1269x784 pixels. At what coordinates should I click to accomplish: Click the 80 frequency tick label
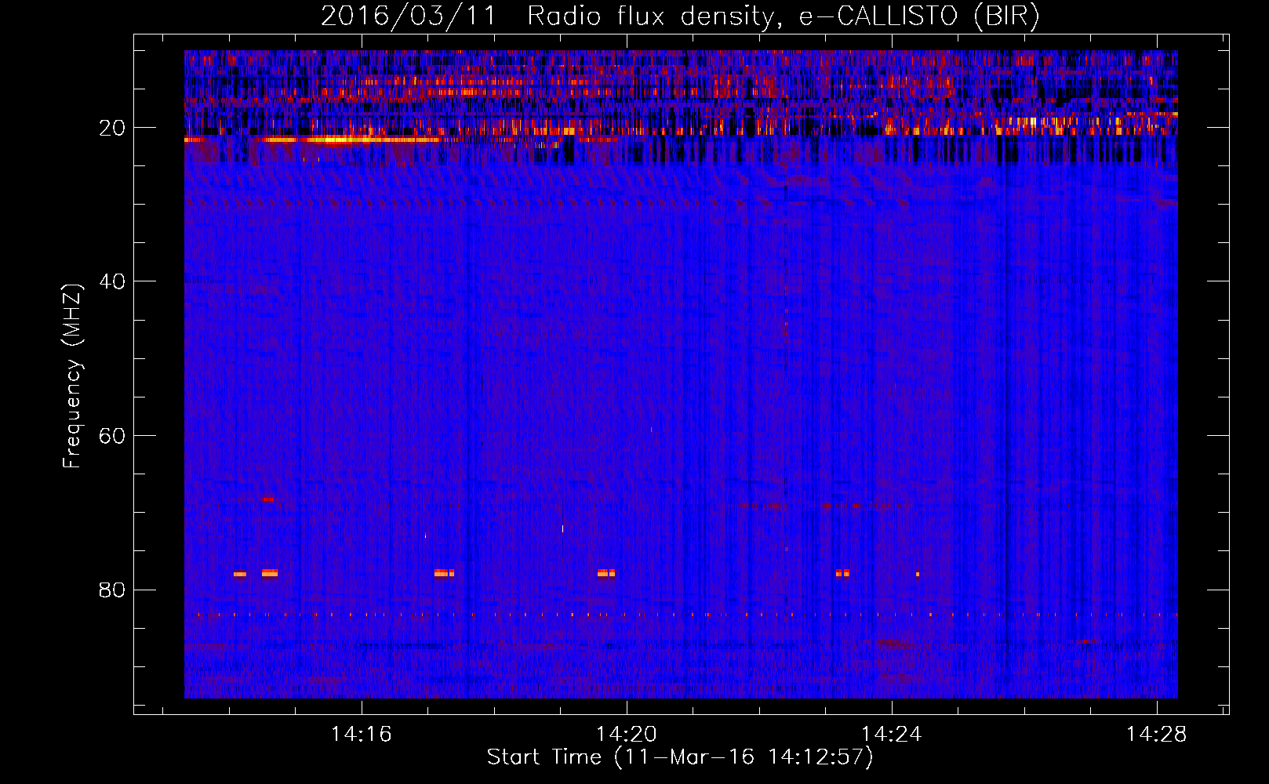pyautogui.click(x=112, y=590)
